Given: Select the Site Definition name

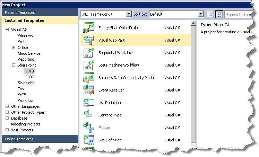Looking at the screenshot, I should (x=110, y=140).
